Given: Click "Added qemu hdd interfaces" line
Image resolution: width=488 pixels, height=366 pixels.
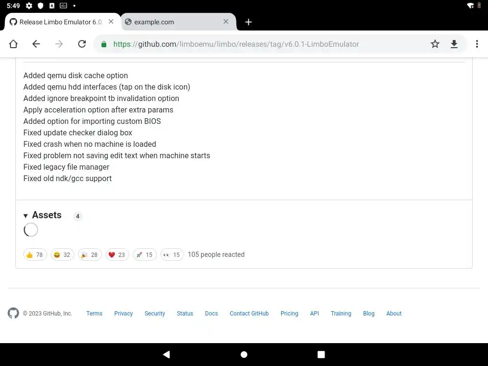Looking at the screenshot, I should (107, 87).
